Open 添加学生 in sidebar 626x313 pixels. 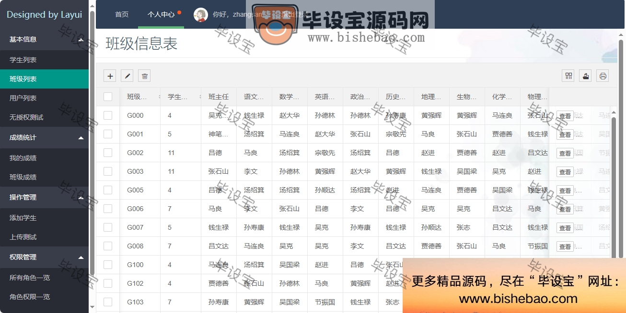pos(44,218)
